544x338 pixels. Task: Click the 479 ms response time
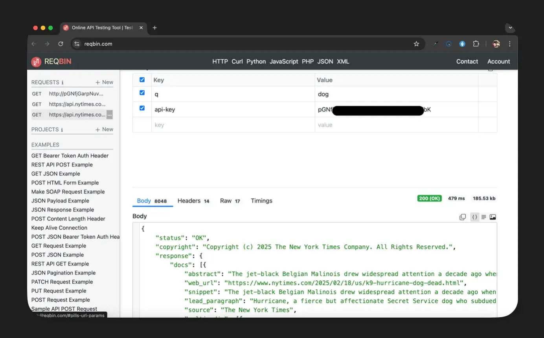(x=456, y=199)
